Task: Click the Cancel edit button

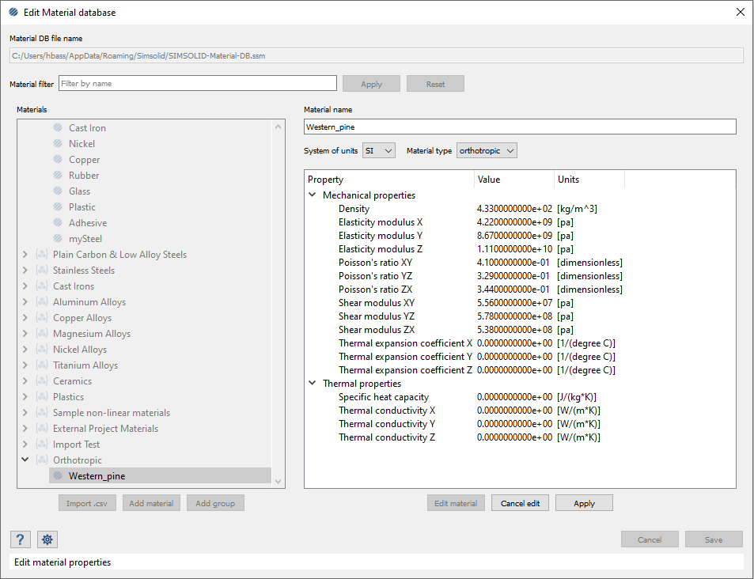Action: [x=520, y=503]
